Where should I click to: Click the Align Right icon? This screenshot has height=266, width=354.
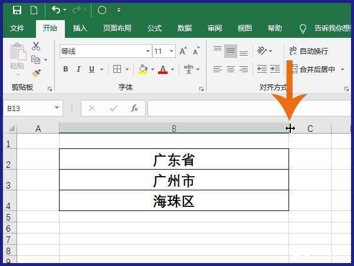(244, 69)
